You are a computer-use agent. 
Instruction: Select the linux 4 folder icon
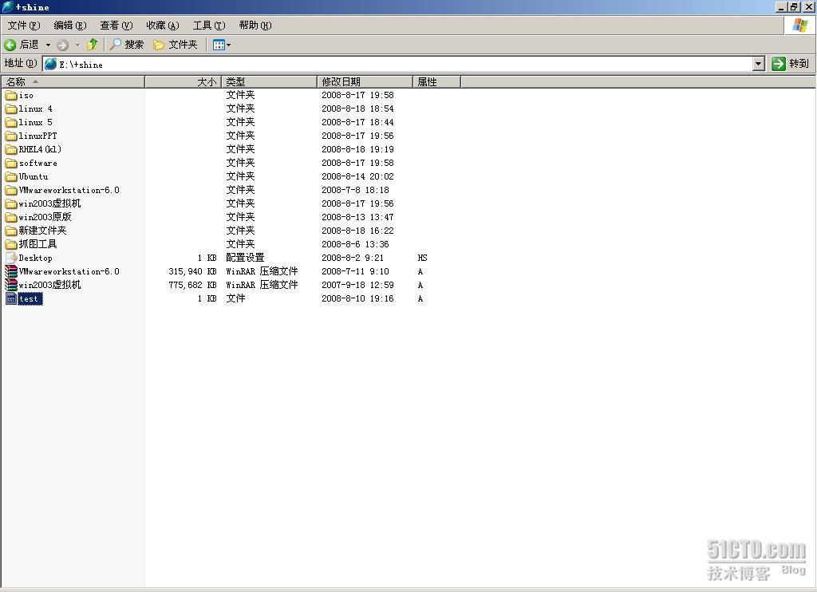pyautogui.click(x=11, y=109)
